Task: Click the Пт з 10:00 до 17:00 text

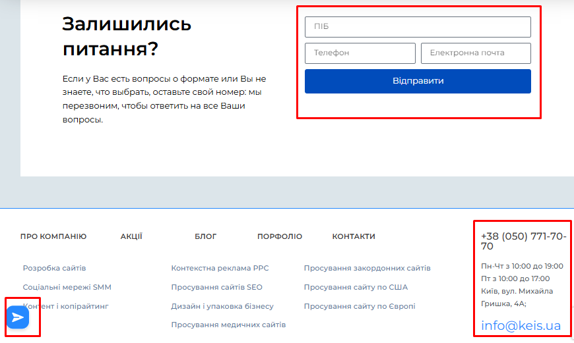Action: pyautogui.click(x=515, y=278)
